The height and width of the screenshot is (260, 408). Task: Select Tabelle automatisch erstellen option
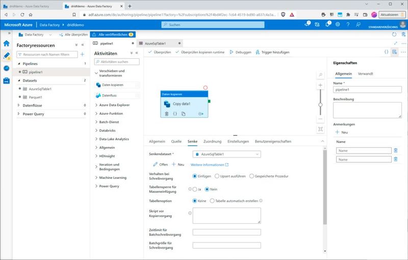pos(212,201)
